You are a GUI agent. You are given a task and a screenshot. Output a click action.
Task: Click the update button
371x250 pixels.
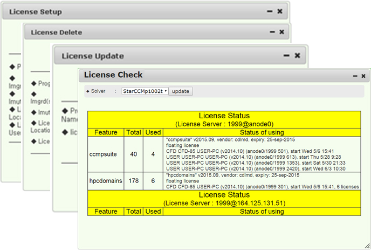181,91
